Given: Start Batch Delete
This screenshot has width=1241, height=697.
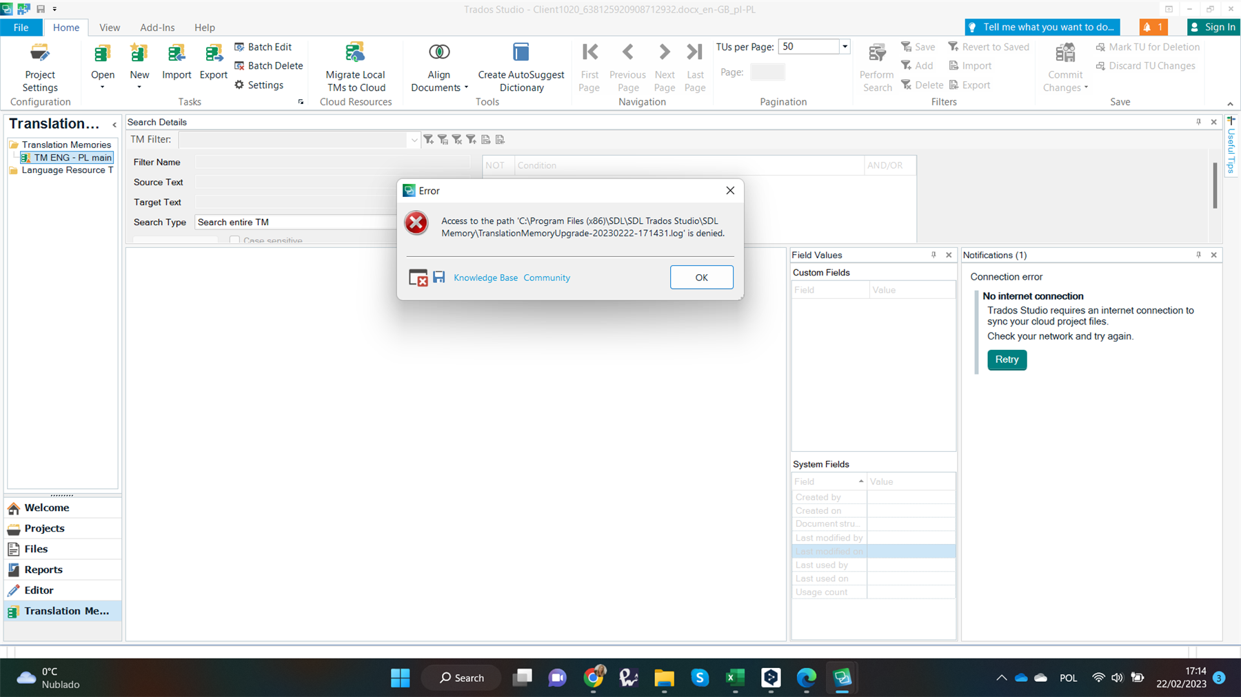Looking at the screenshot, I should pyautogui.click(x=268, y=65).
